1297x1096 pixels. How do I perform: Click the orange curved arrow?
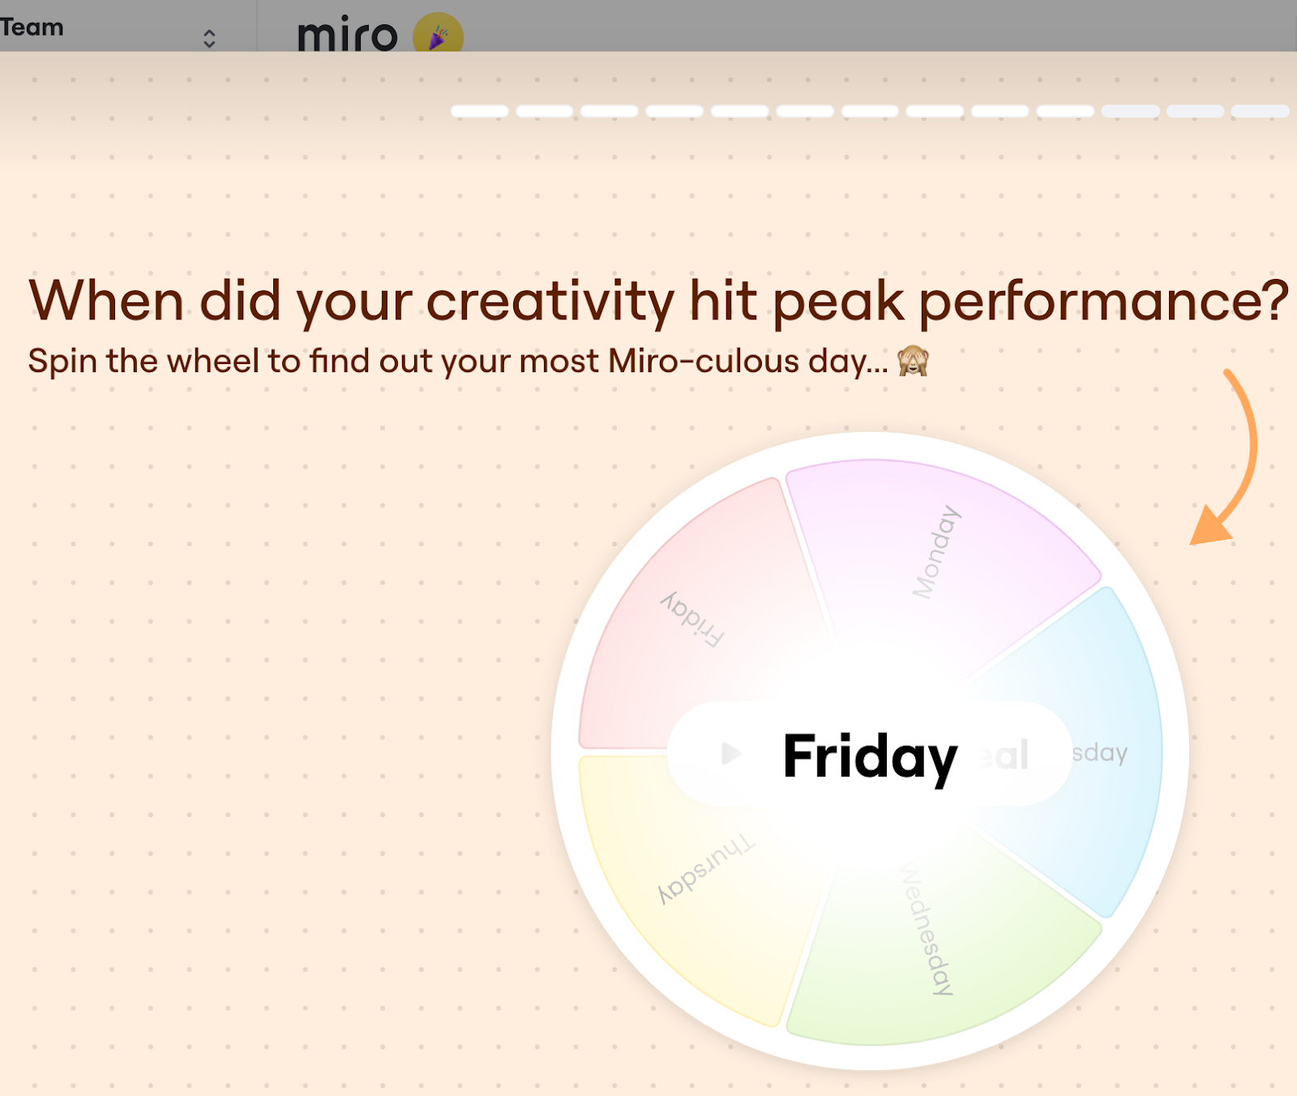(1226, 458)
